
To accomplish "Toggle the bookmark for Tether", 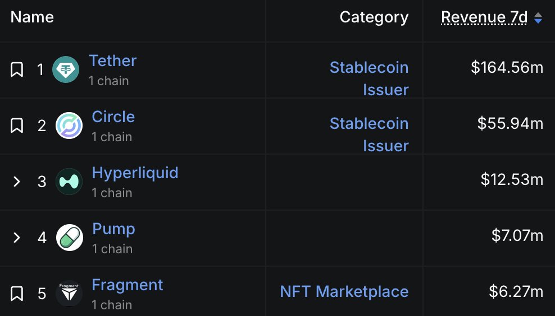I will (17, 70).
